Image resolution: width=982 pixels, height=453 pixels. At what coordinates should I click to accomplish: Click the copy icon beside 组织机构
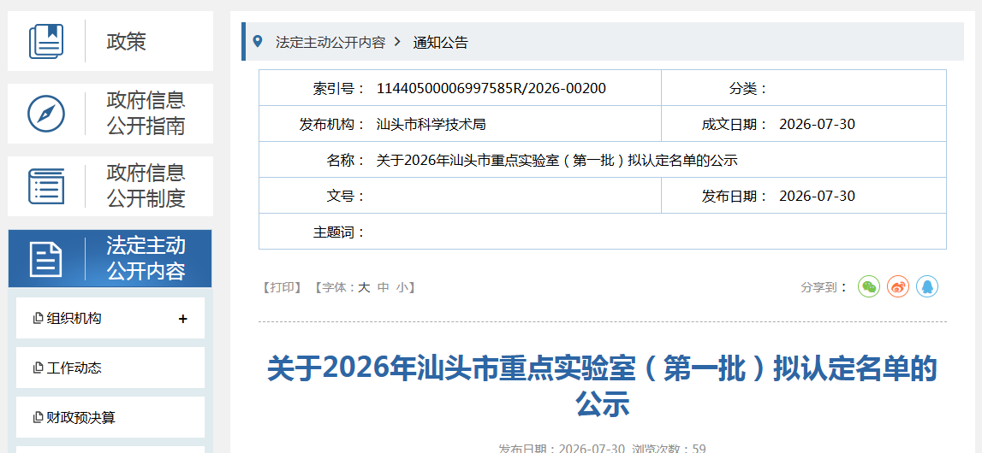point(38,319)
